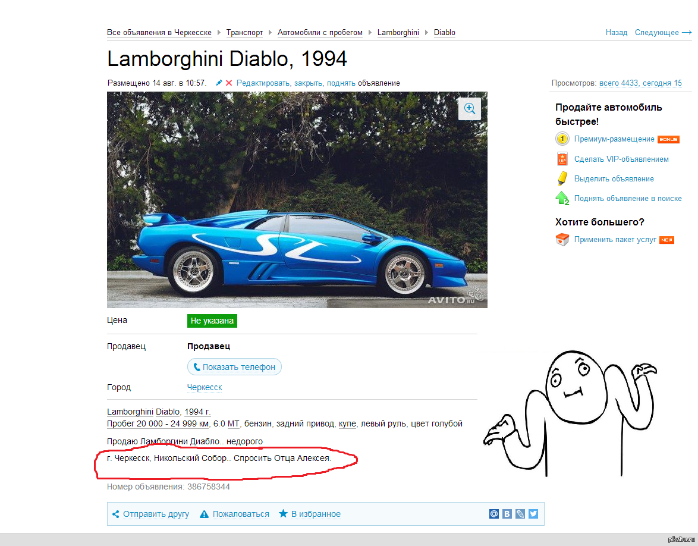
Task: Click Редактировать, закрыть, поднять link
Action: (x=296, y=83)
